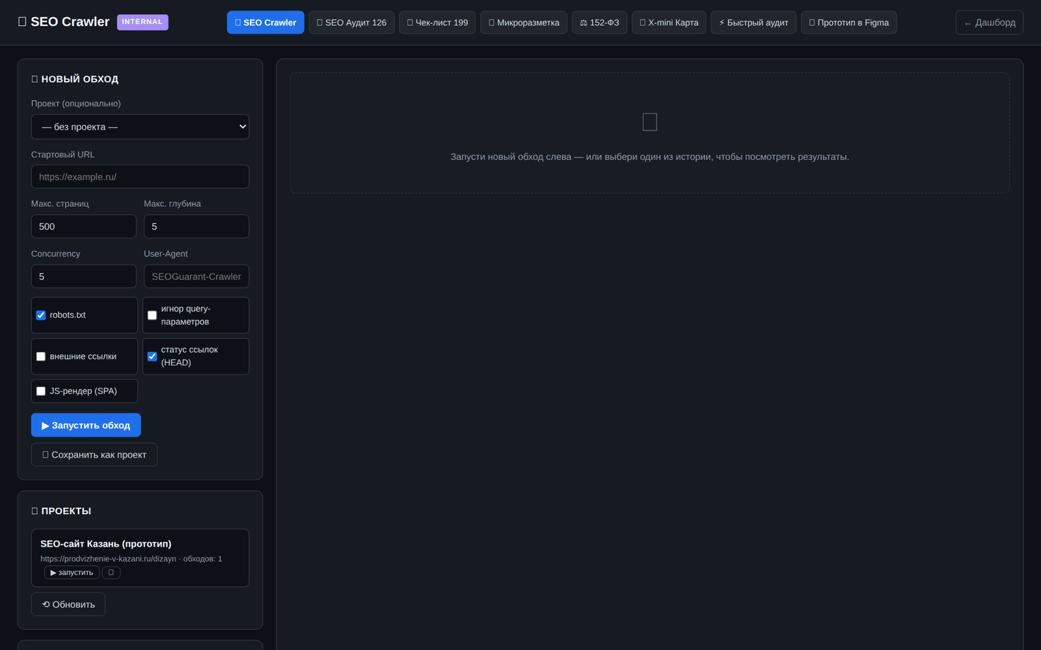The width and height of the screenshot is (1041, 650).
Task: Click the empty-state hint text
Action: pos(649,157)
